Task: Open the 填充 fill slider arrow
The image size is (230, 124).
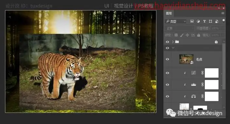Action: tap(223, 35)
